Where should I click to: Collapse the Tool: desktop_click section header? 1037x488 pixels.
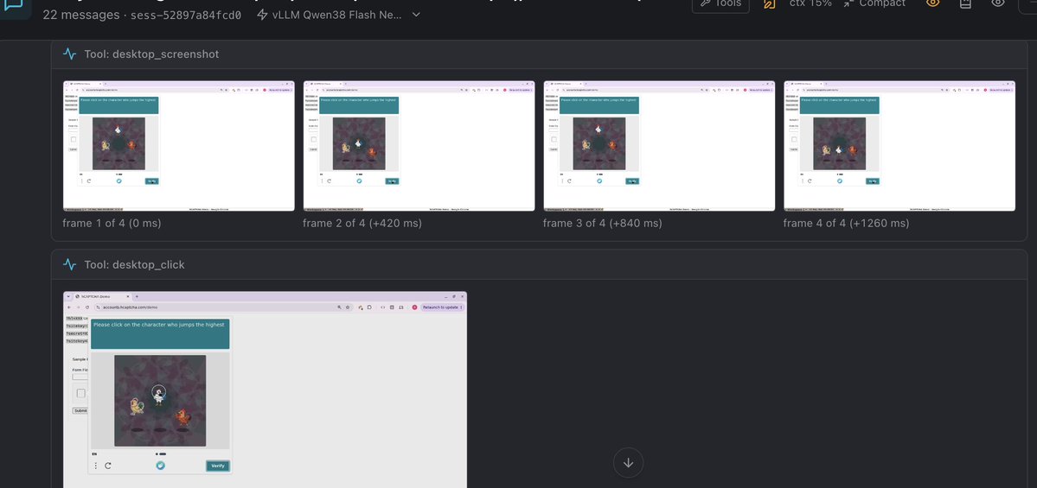(539, 265)
